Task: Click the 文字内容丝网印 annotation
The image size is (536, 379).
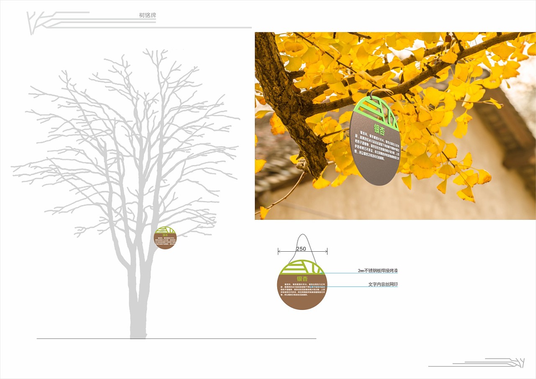Action: pos(383,284)
